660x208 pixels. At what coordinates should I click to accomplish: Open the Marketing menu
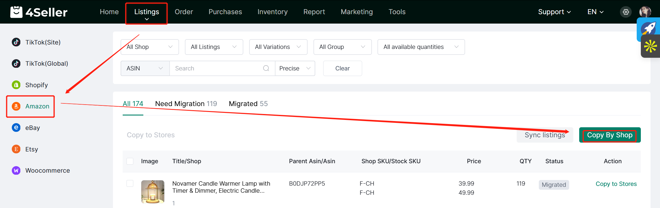click(x=357, y=12)
